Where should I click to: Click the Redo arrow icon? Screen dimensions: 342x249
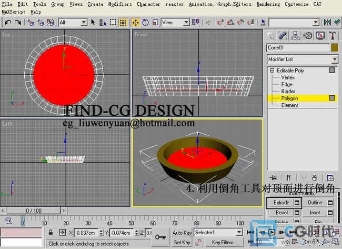point(18,22)
